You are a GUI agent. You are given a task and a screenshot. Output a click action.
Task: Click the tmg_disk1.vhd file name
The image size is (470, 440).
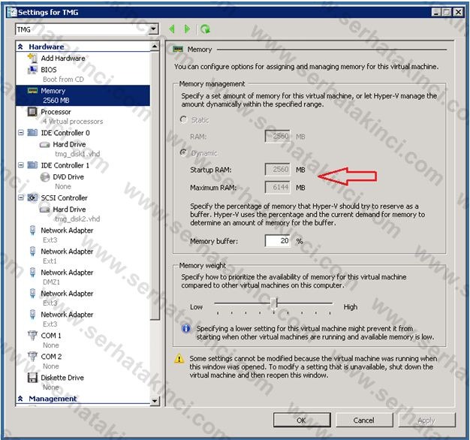point(77,154)
